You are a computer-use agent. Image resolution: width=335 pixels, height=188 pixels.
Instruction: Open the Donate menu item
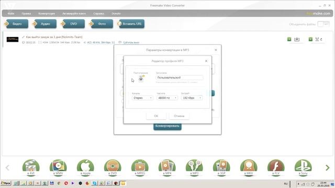pyautogui.click(x=116, y=14)
